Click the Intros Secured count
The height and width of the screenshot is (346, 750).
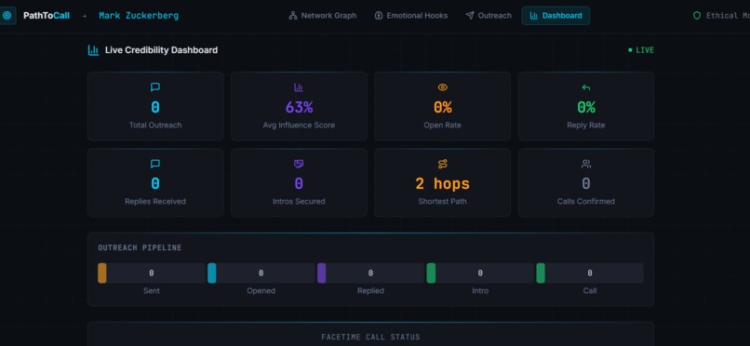coord(299,184)
